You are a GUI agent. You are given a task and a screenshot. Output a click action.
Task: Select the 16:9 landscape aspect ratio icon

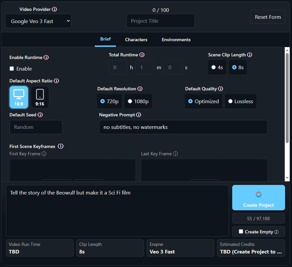pos(19,97)
